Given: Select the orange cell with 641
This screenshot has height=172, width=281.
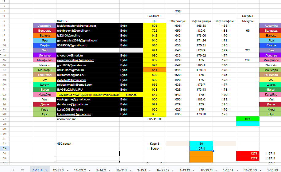Looking at the screenshot, I should (x=155, y=70).
